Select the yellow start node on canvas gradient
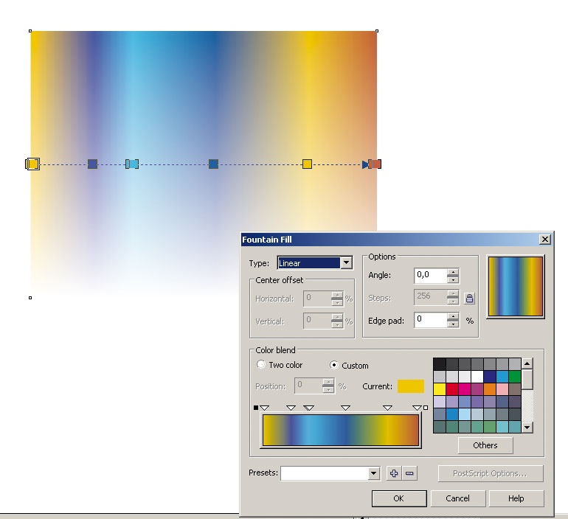Image resolution: width=568 pixels, height=519 pixels. pyautogui.click(x=33, y=164)
